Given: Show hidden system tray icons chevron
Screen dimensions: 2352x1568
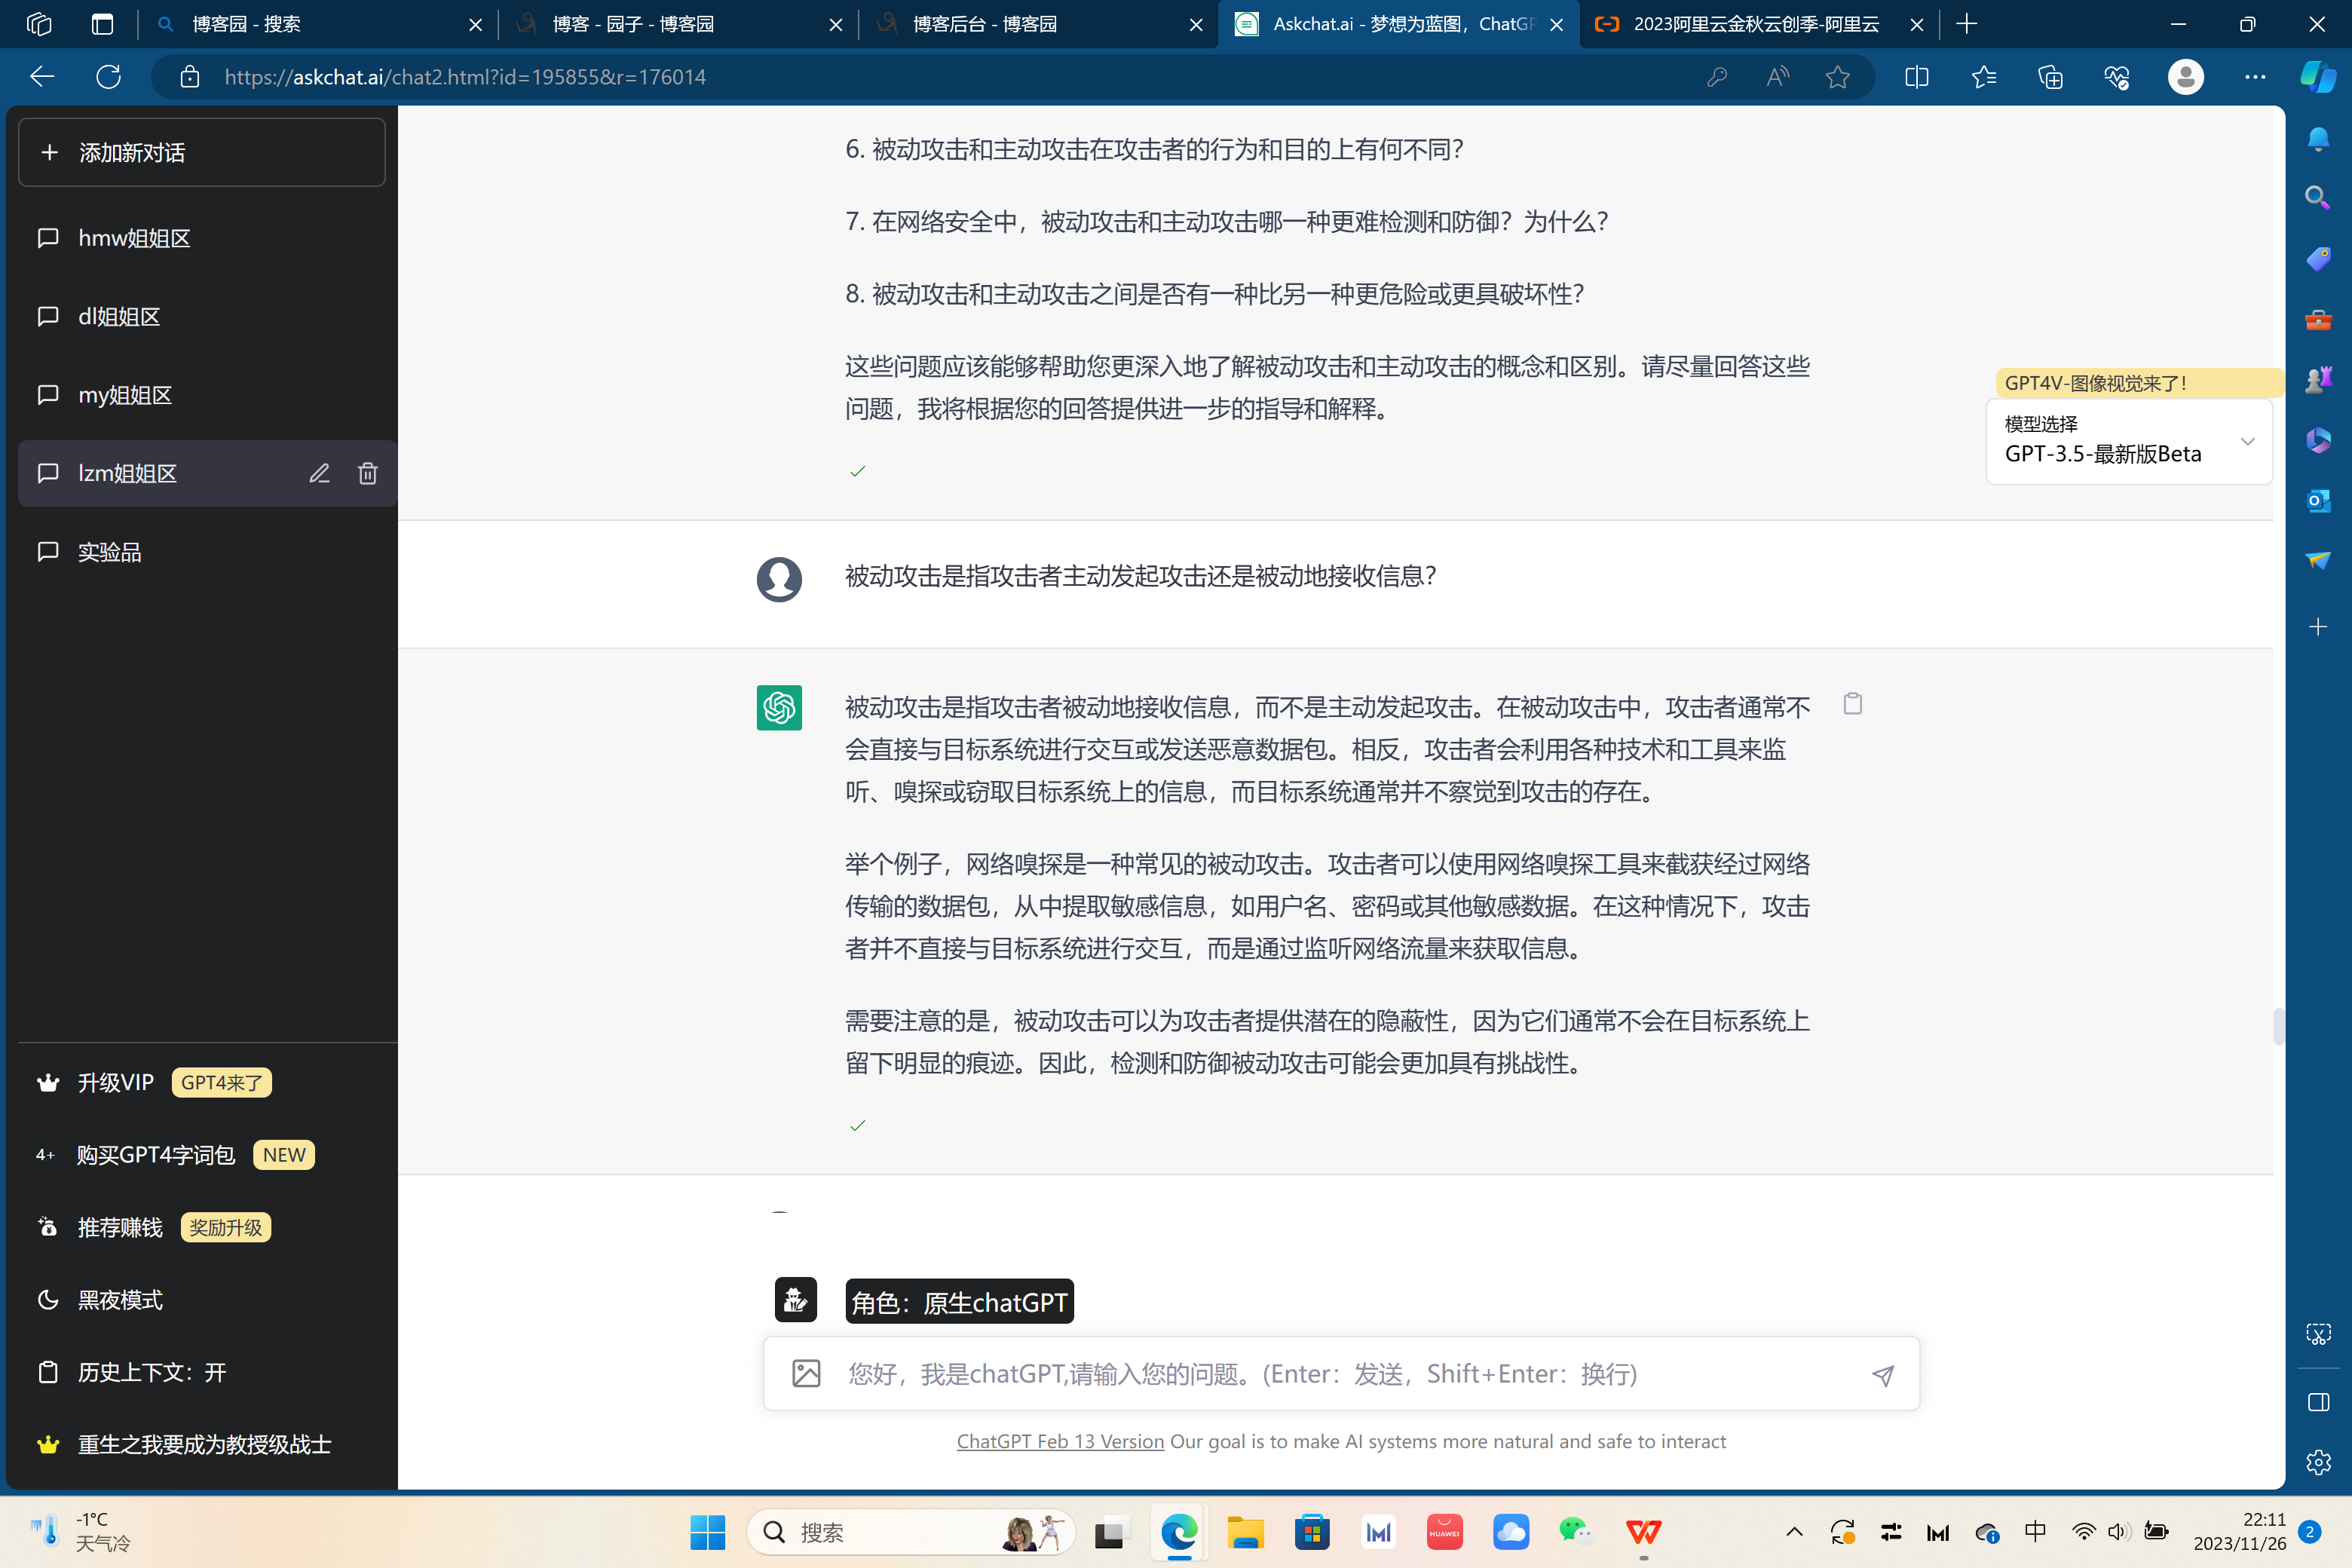Looking at the screenshot, I should [1794, 1532].
